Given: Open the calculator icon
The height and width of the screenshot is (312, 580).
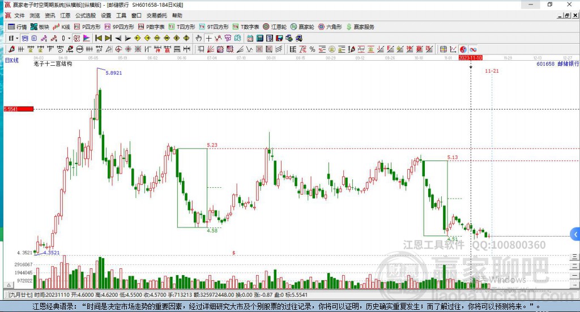Looking at the screenshot, I should point(259,38).
